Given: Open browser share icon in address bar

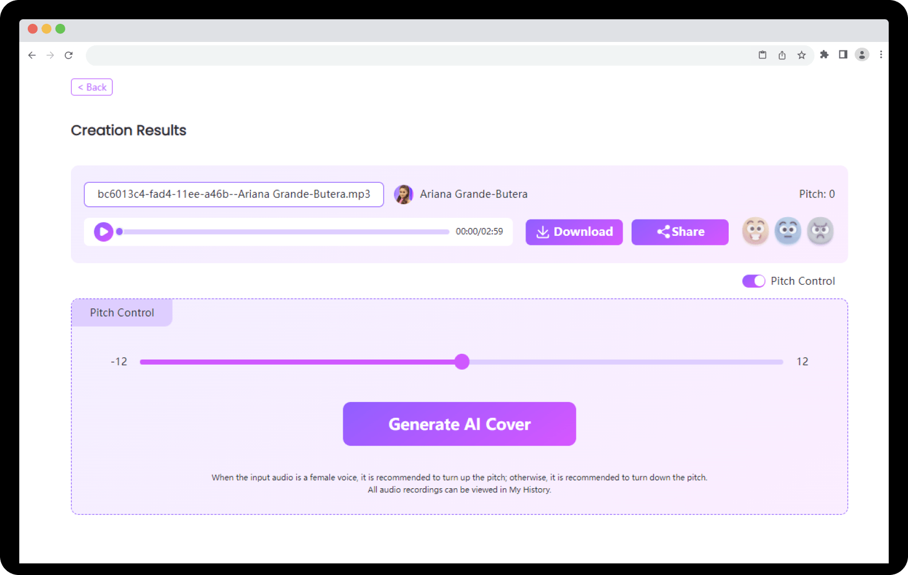Looking at the screenshot, I should point(782,55).
